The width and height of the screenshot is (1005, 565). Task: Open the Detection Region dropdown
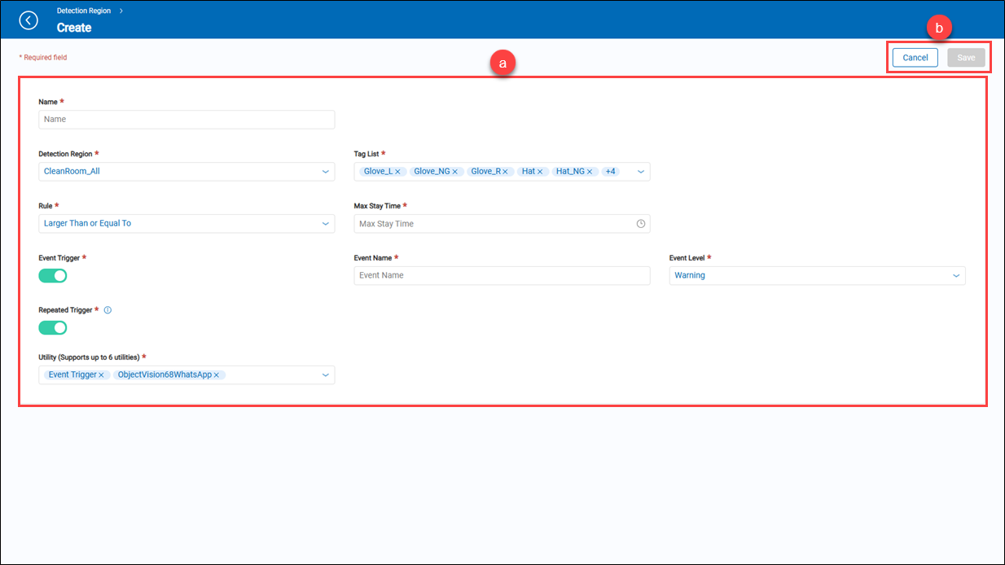click(x=187, y=172)
